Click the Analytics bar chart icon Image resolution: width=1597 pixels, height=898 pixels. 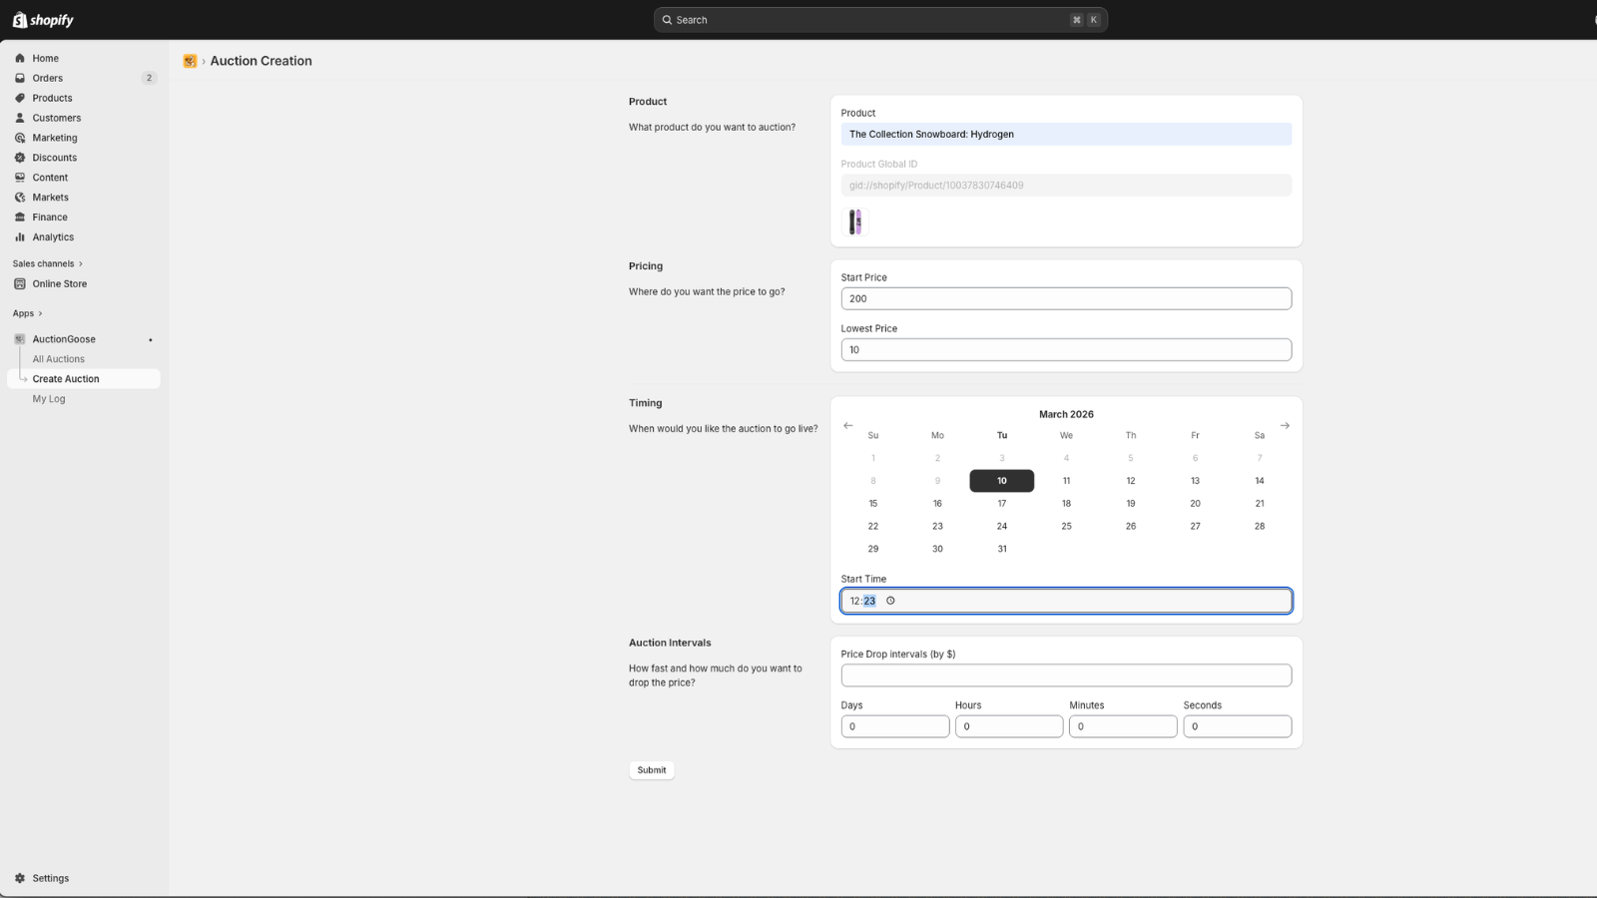point(20,237)
